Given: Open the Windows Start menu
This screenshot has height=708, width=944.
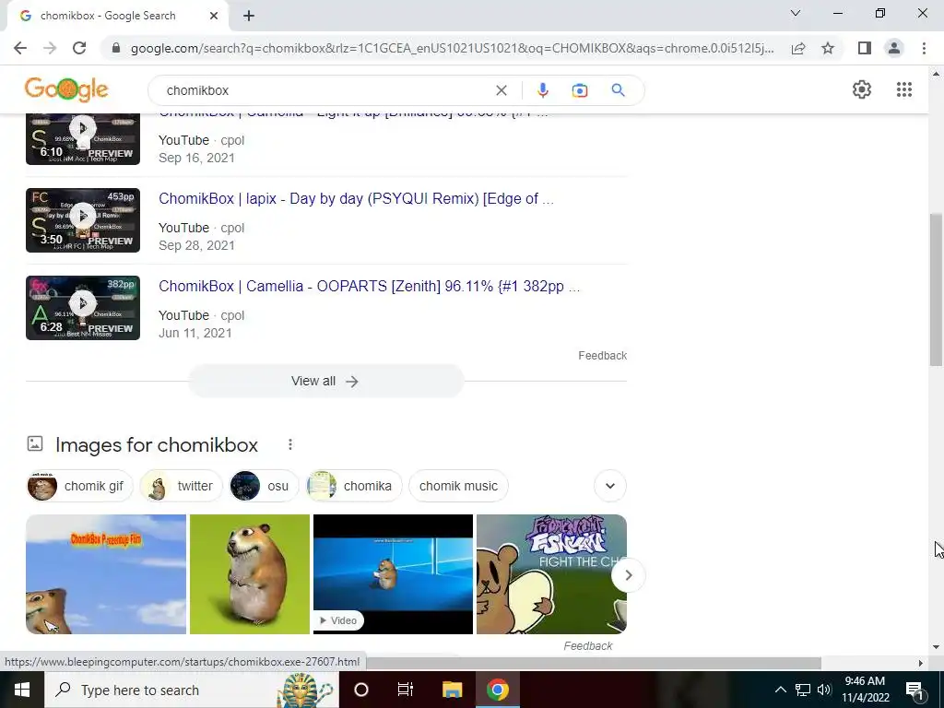Looking at the screenshot, I should pos(22,690).
